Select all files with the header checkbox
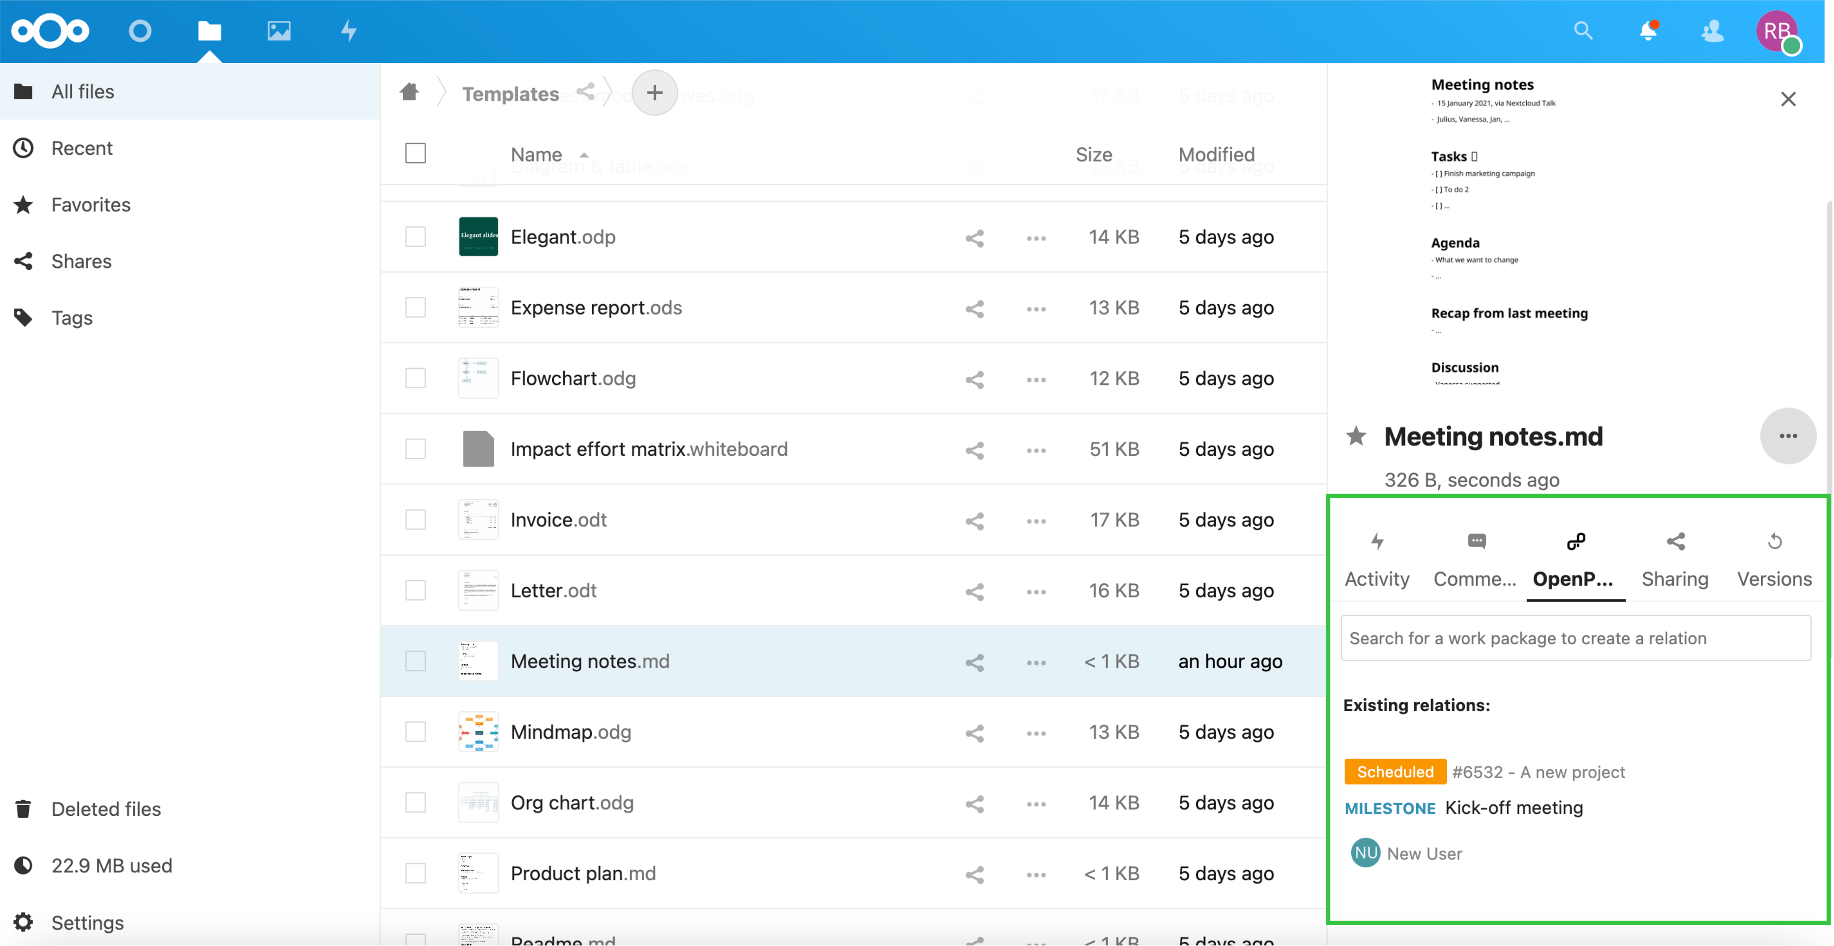This screenshot has width=1834, height=946. pyautogui.click(x=416, y=153)
